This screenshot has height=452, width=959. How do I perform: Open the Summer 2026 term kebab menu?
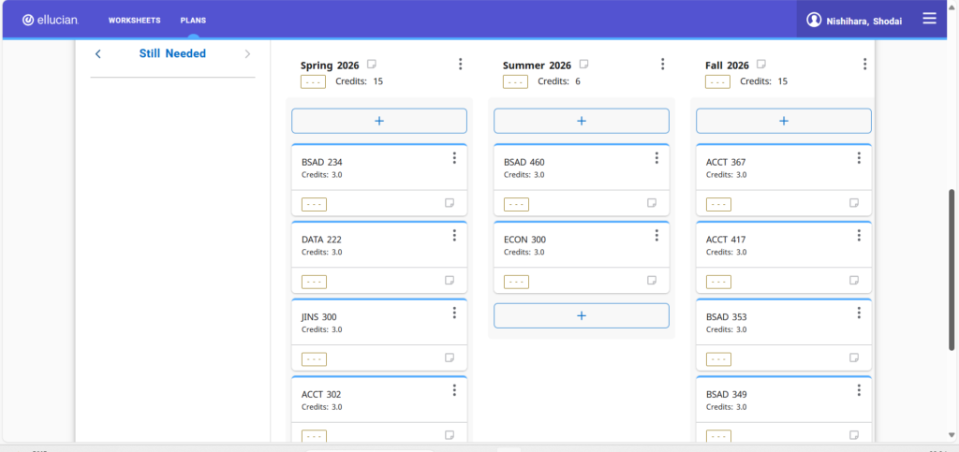click(662, 65)
